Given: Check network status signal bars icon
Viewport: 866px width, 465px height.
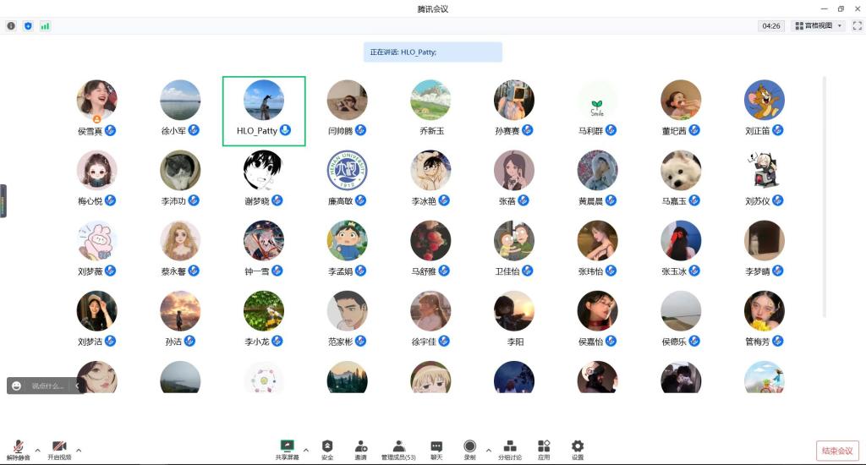Looking at the screenshot, I should 45,26.
